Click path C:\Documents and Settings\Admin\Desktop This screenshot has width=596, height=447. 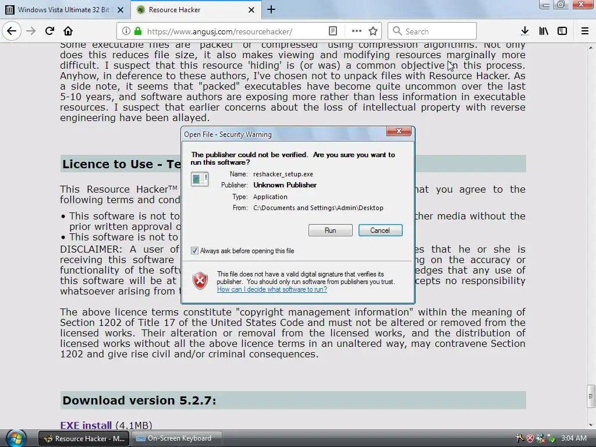click(318, 208)
